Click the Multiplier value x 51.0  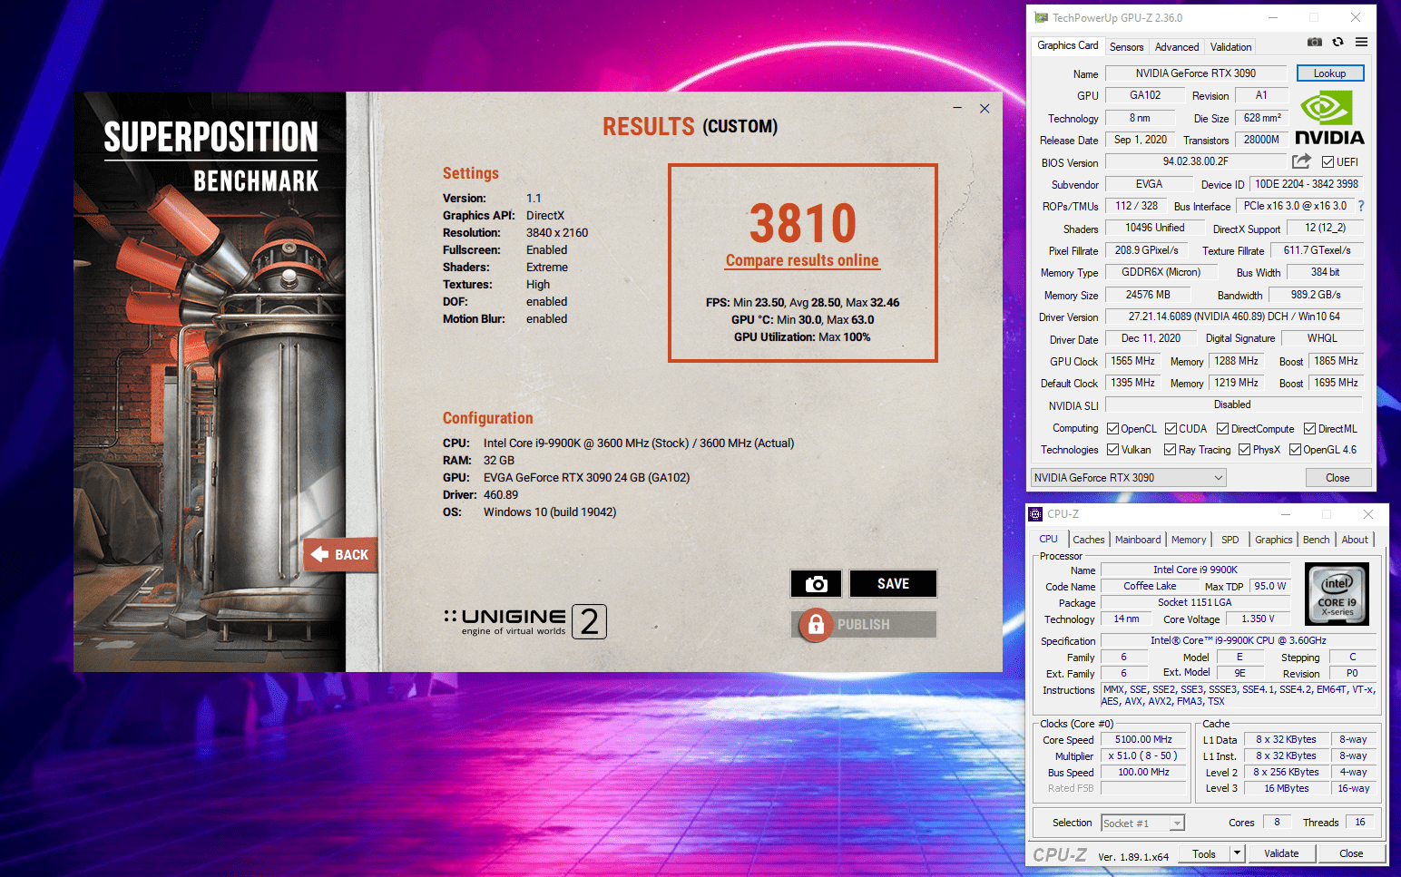(1143, 755)
